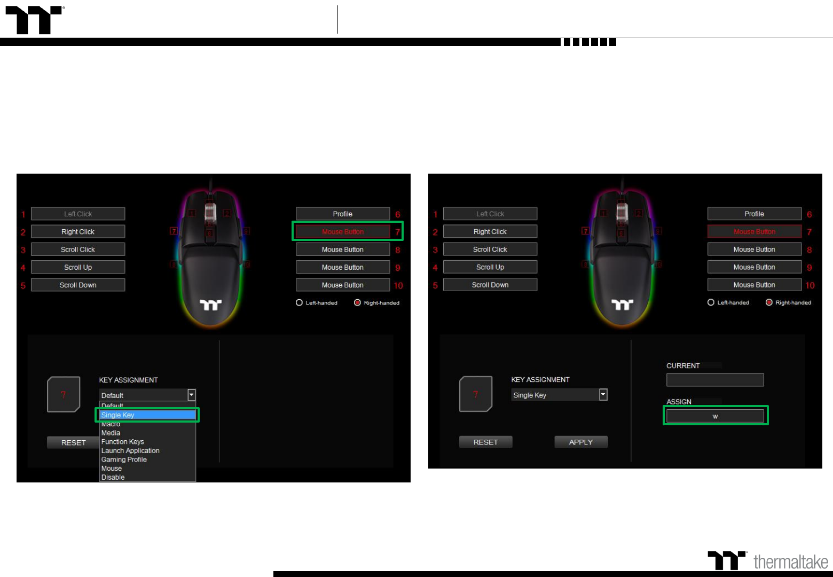Image resolution: width=833 pixels, height=577 pixels.
Task: Click the button 7 key icon in left panel
Action: 64,395
